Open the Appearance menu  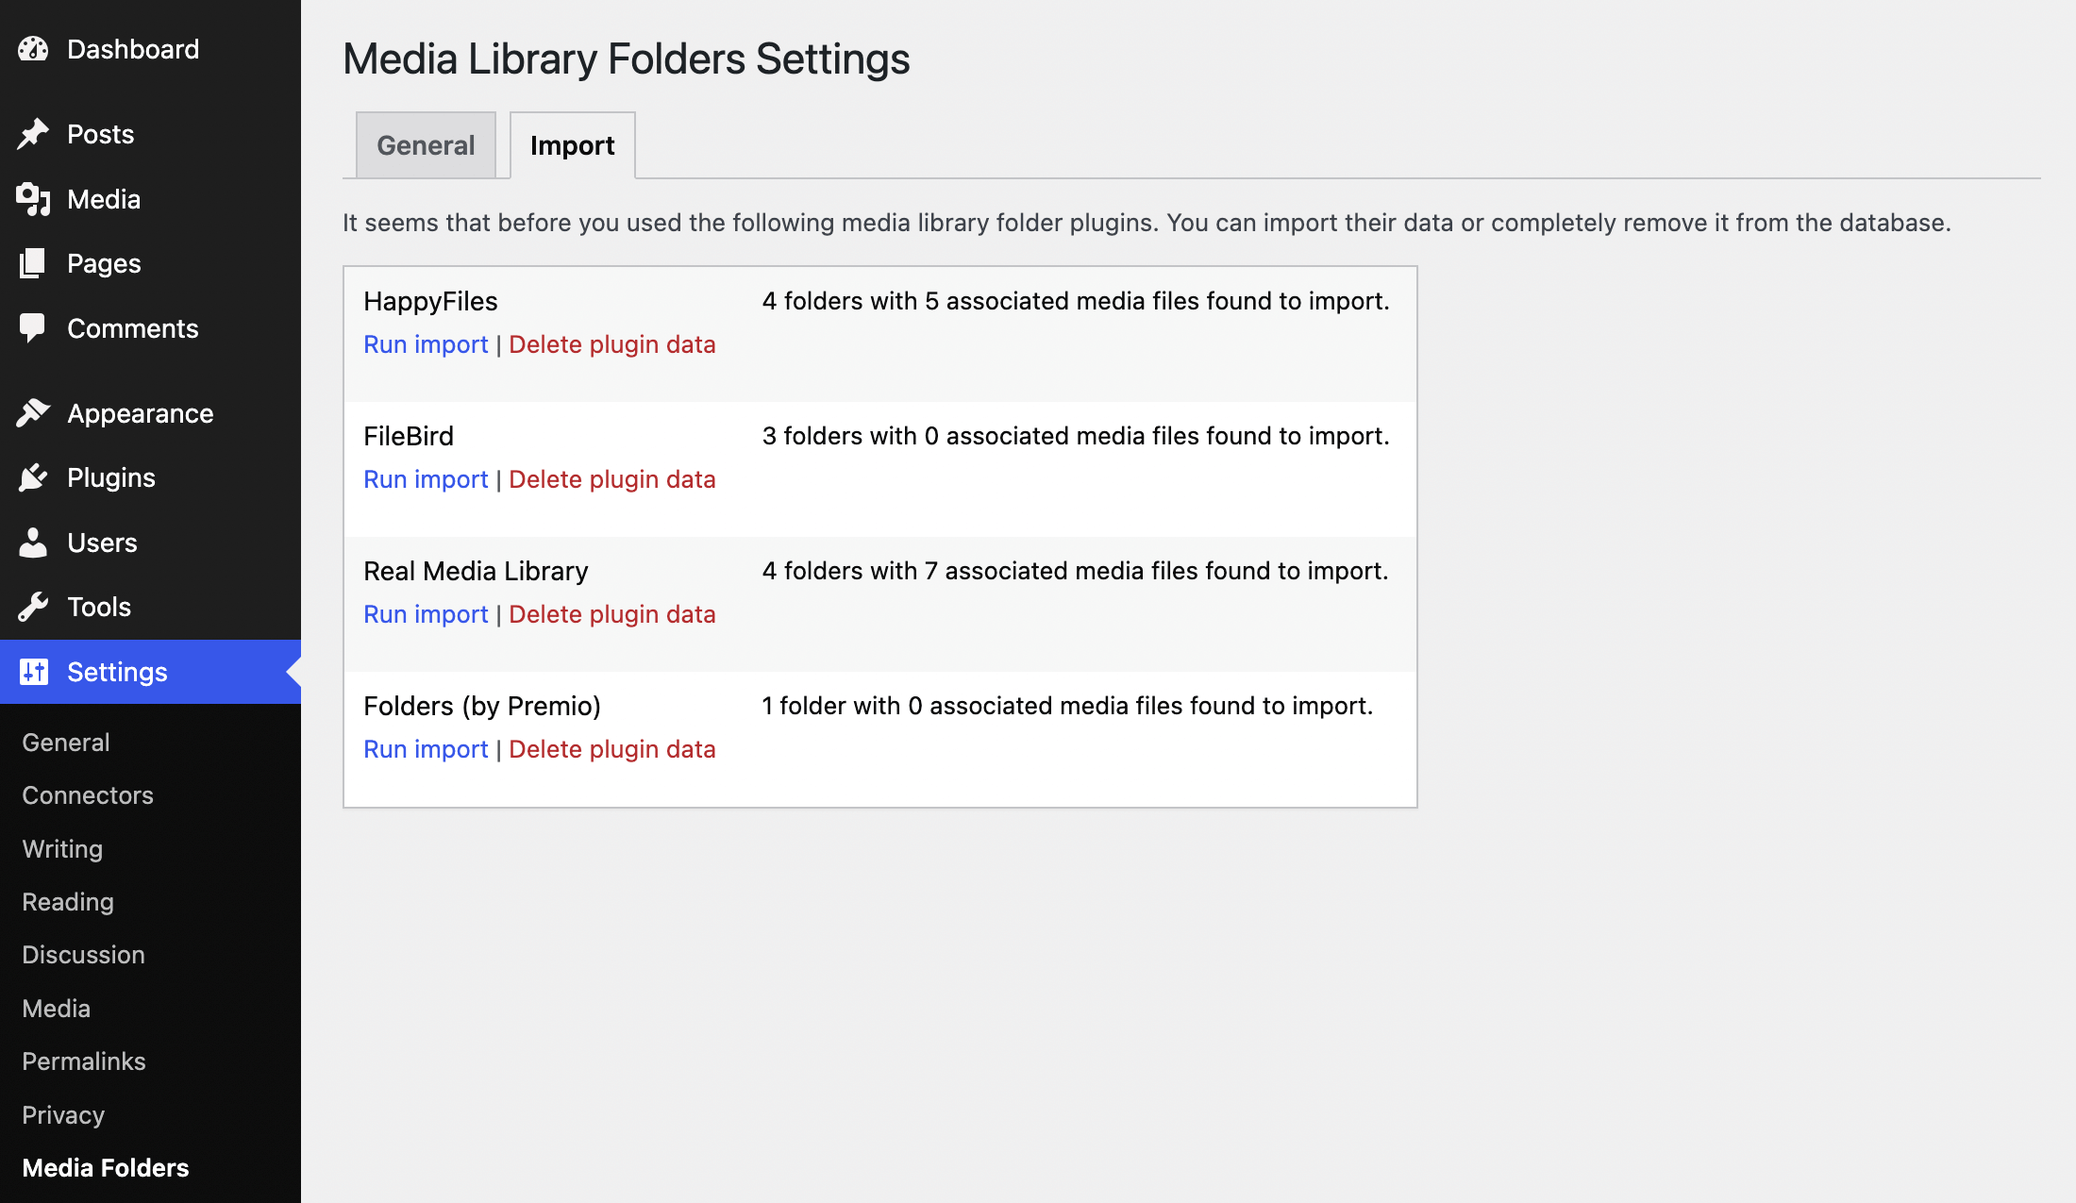click(141, 413)
